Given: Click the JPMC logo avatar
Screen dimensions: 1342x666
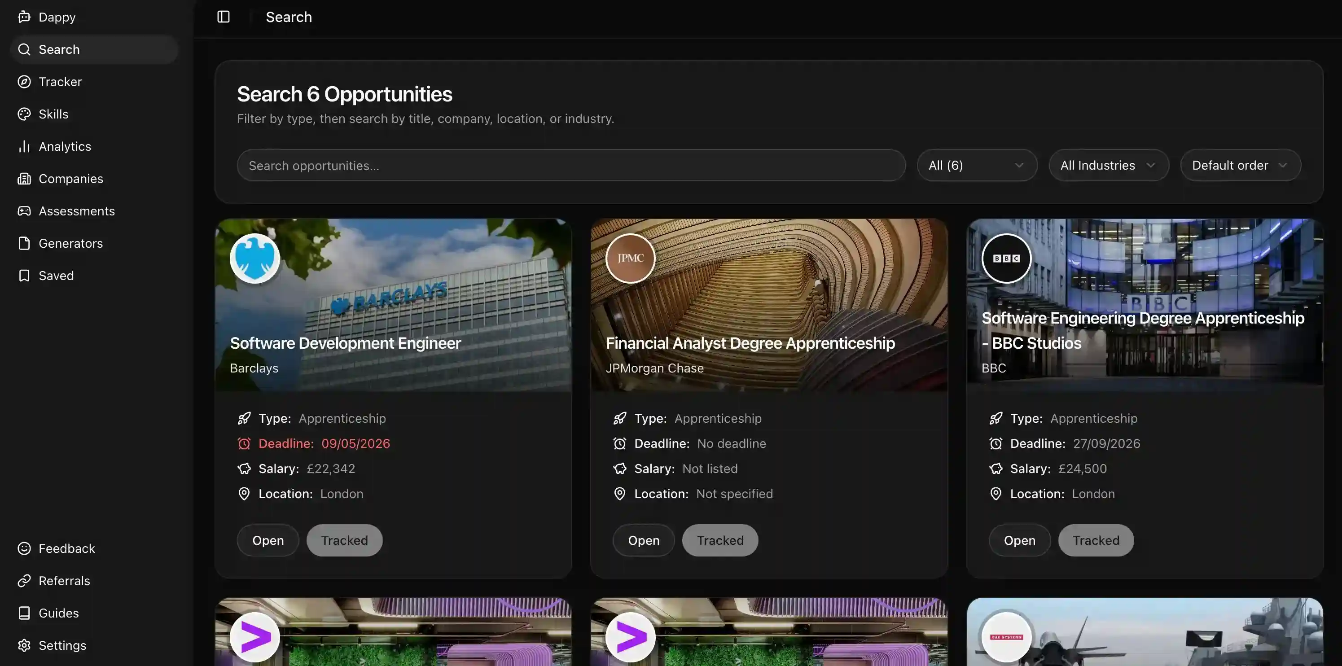Looking at the screenshot, I should (630, 258).
